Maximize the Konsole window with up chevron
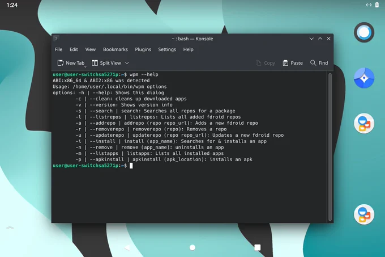The image size is (385, 257). [320, 39]
